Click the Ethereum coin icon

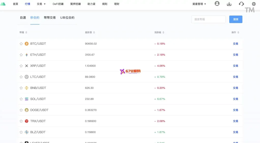[x=27, y=55]
